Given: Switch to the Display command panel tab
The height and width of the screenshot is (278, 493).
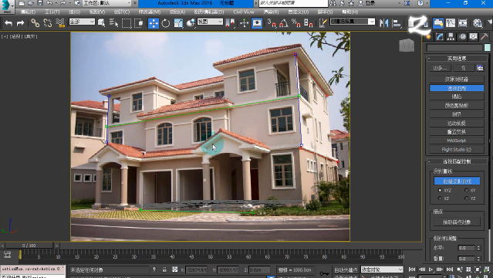Looking at the screenshot, I should pos(473,37).
